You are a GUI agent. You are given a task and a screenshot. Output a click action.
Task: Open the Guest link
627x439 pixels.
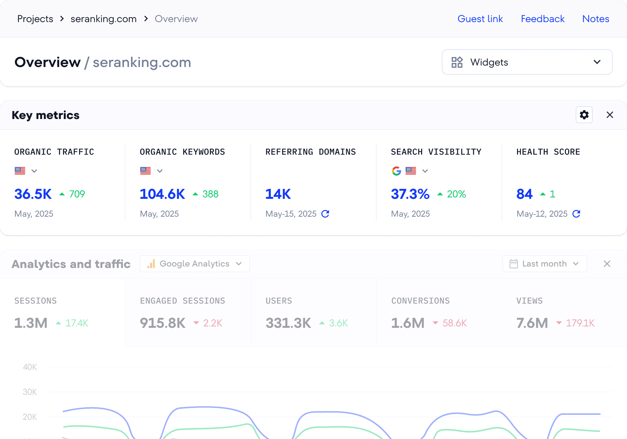pos(480,19)
